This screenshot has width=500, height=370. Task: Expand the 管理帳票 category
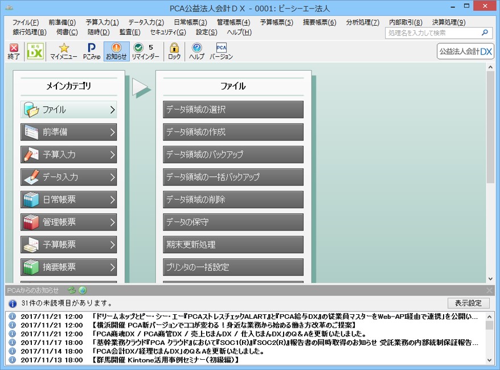pos(68,222)
